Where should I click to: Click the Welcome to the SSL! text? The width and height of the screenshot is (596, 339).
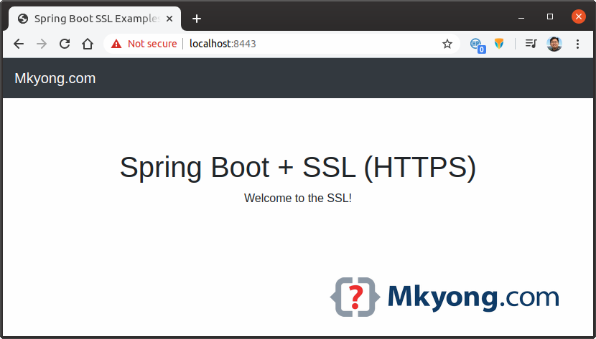pos(298,198)
